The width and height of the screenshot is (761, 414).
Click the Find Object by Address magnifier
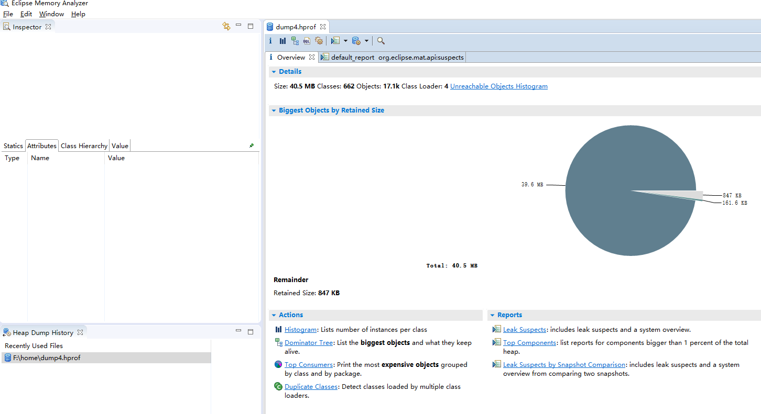pos(381,41)
